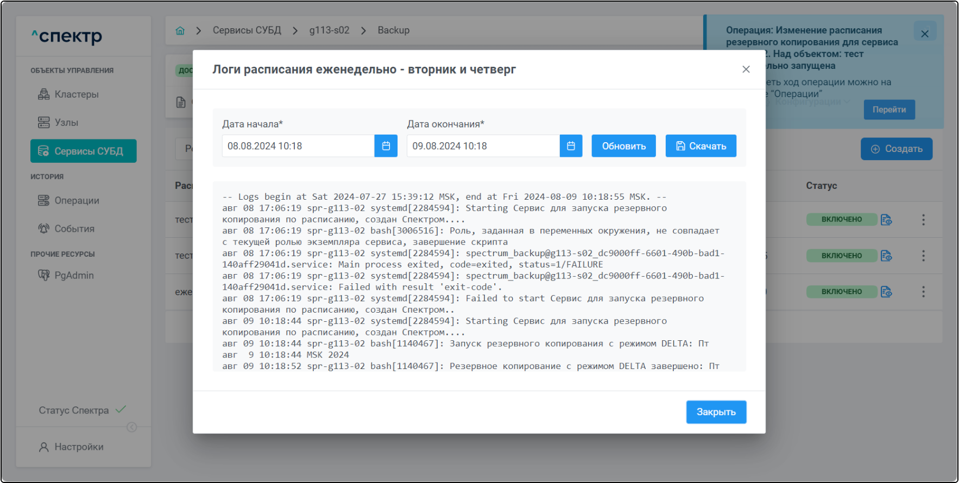Open PgAdmin from sidebar
Screen dimensions: 959x483
pos(74,276)
